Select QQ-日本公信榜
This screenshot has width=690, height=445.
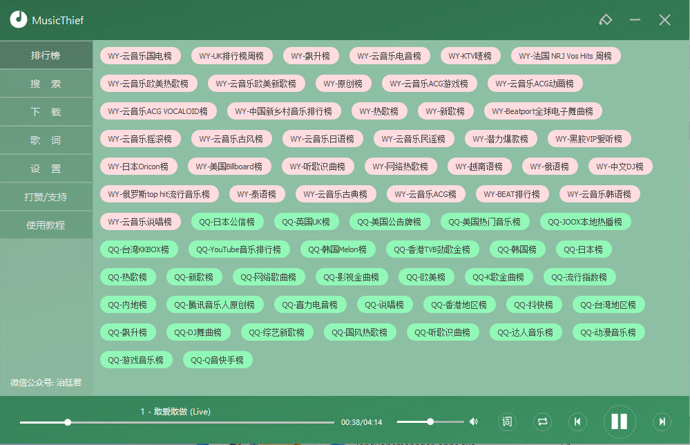(x=227, y=222)
